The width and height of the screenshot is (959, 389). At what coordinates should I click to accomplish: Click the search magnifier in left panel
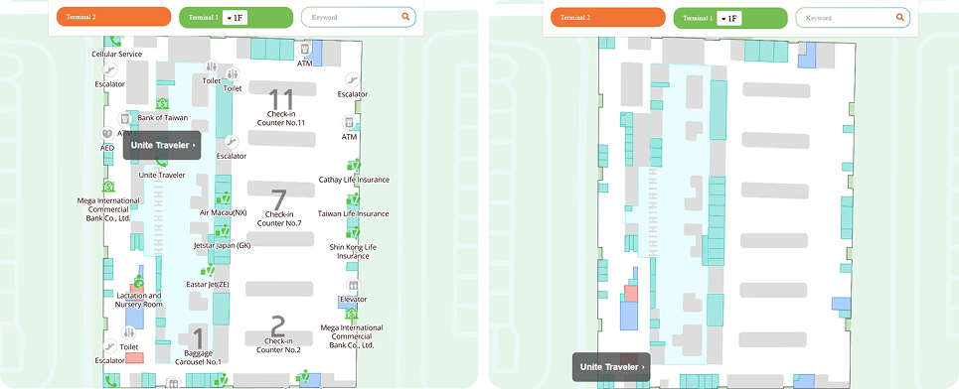[405, 17]
